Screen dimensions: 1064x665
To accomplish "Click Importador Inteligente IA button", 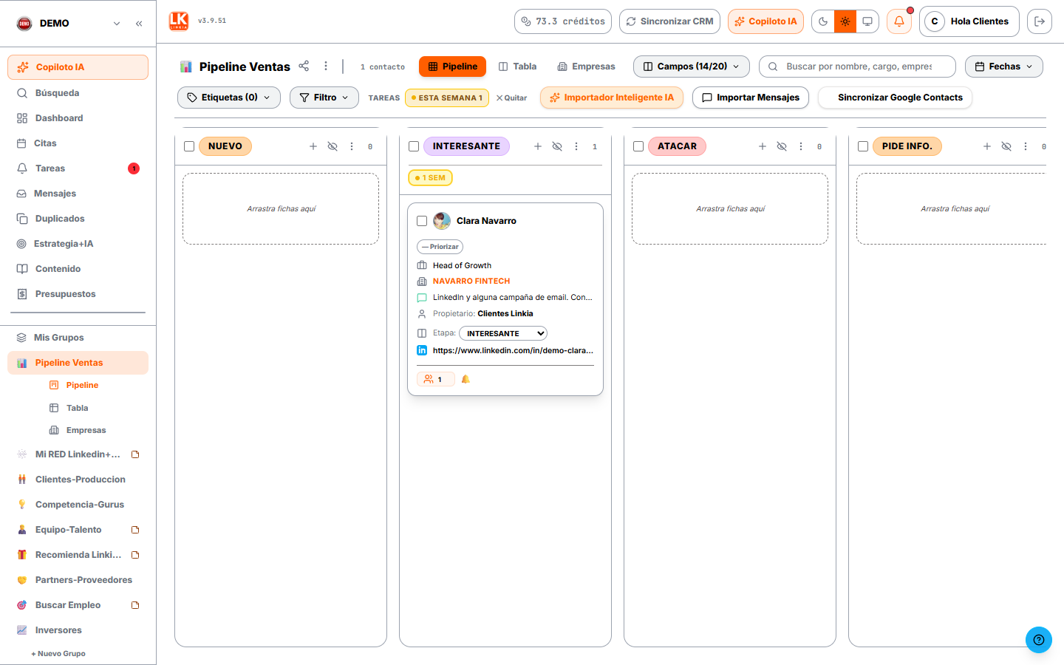I will click(612, 98).
